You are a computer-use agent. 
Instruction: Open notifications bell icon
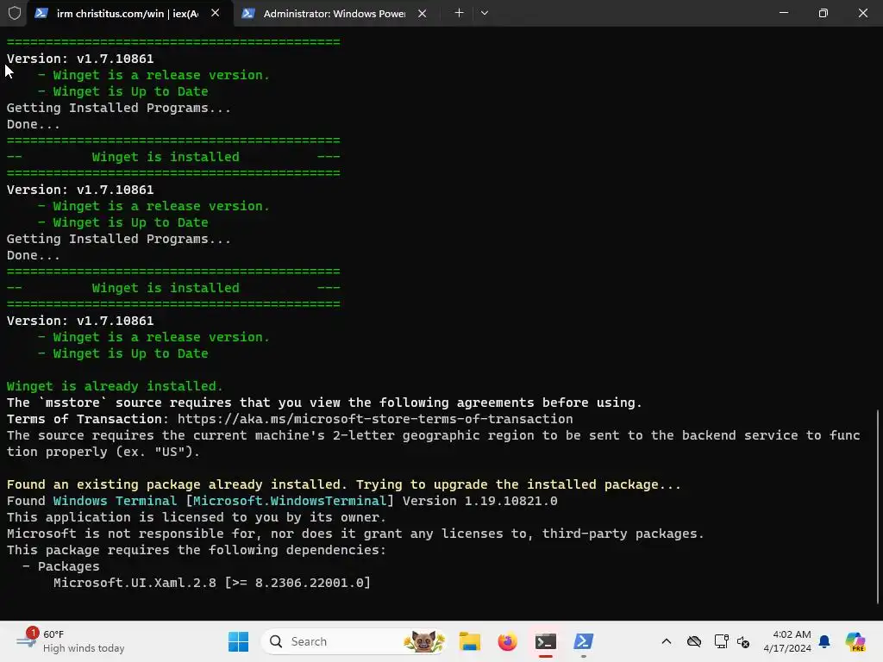824,641
